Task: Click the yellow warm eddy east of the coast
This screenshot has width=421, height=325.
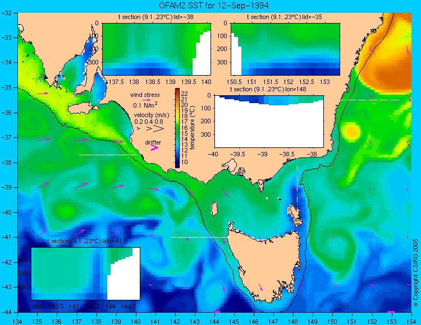Action: (351, 132)
